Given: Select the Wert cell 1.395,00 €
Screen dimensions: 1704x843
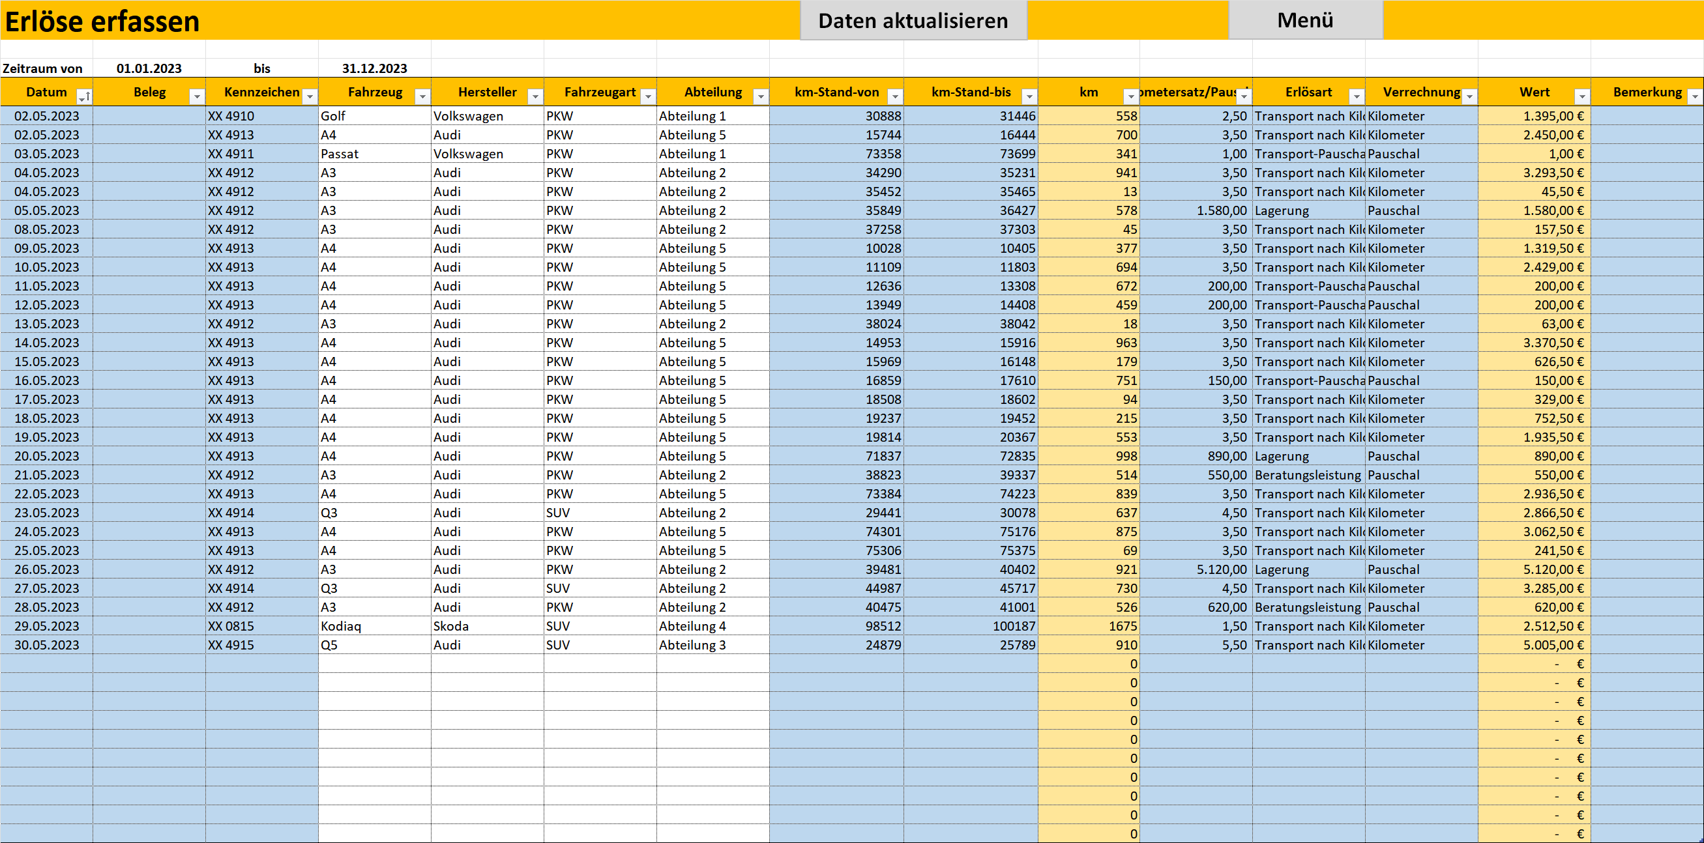Looking at the screenshot, I should [x=1534, y=116].
